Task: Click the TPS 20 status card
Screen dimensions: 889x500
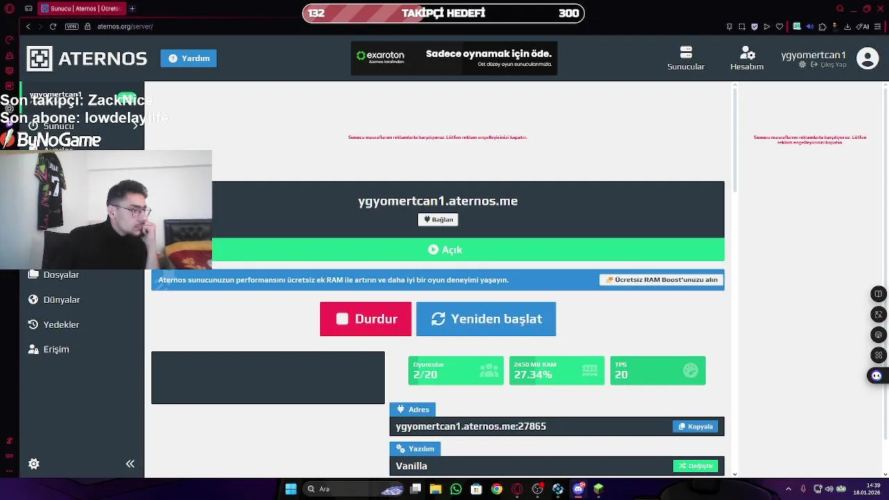Action: click(x=658, y=371)
